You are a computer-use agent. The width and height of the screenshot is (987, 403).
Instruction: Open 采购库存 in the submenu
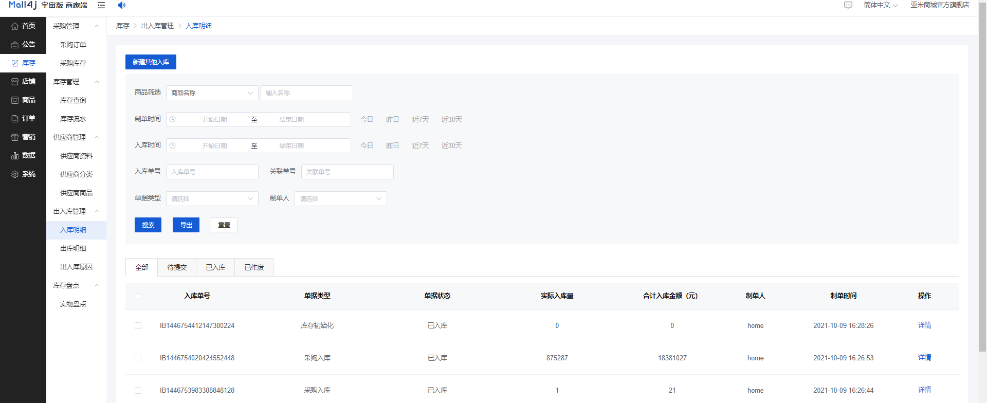76,63
